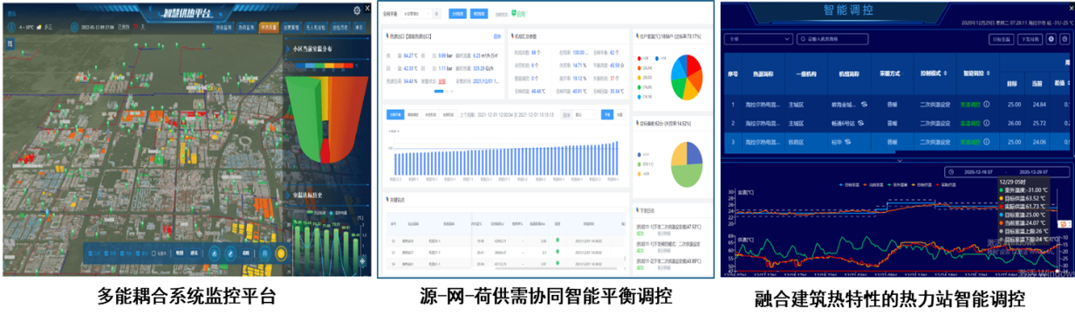Select the first blue tab above bar chart

[395, 114]
